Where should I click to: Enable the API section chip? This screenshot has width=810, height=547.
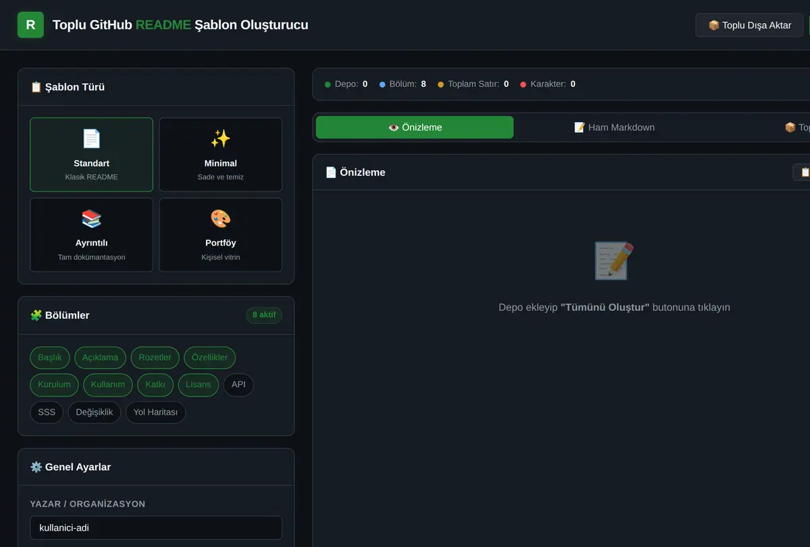coord(238,384)
